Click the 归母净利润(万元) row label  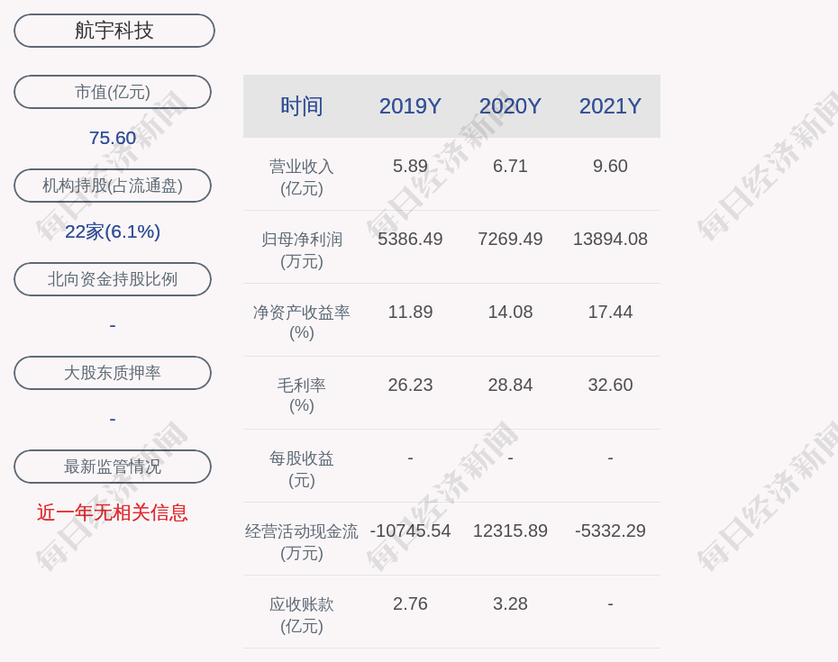[302, 250]
